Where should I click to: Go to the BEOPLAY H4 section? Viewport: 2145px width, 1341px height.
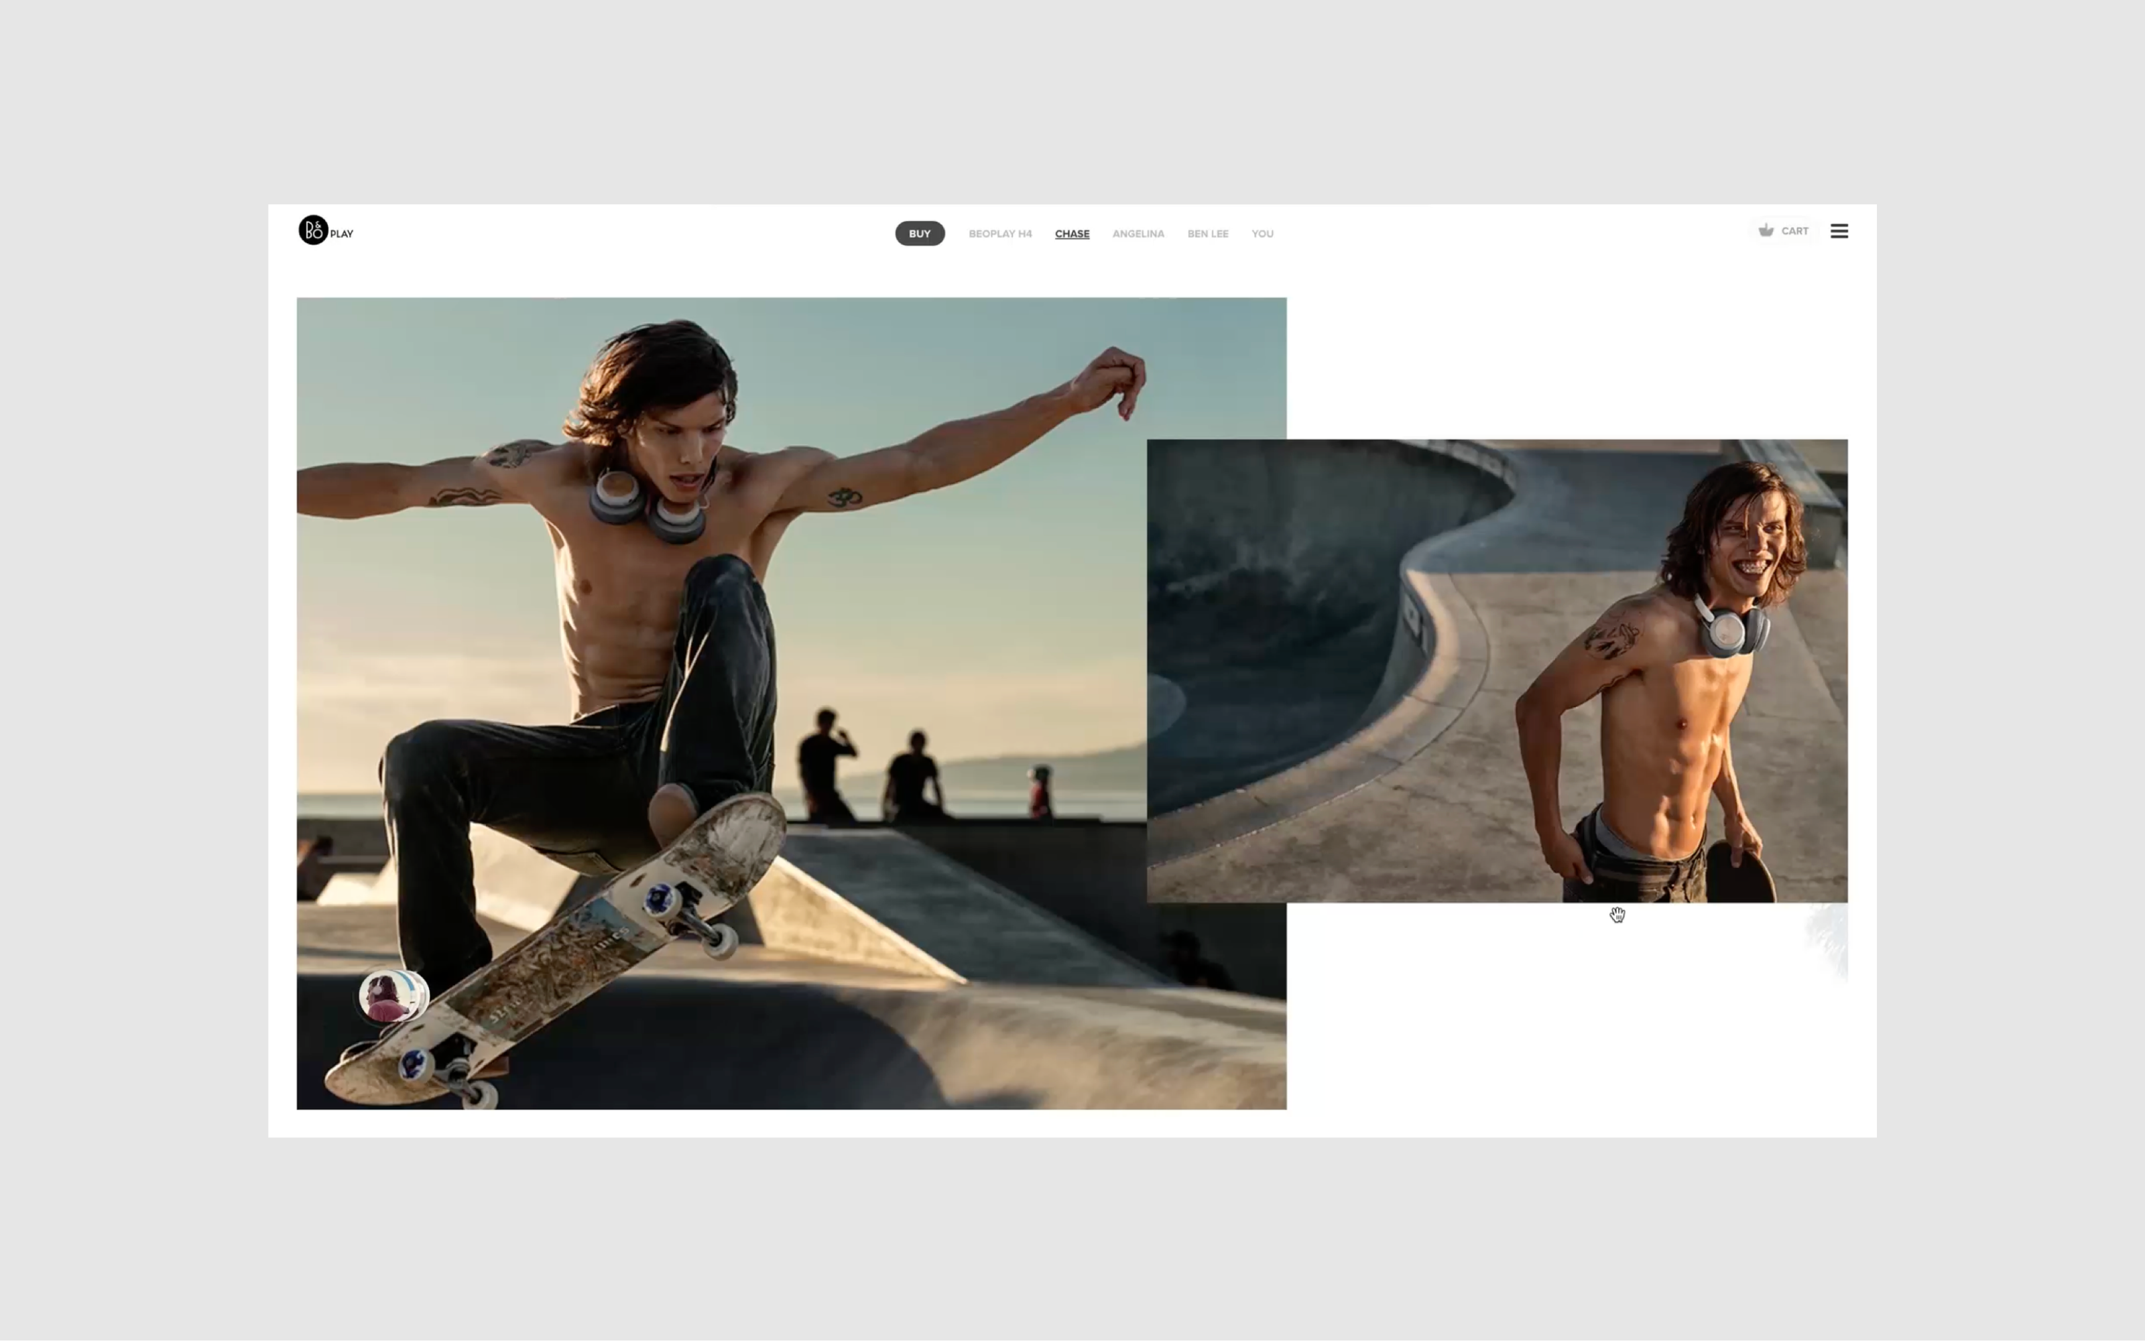999,233
